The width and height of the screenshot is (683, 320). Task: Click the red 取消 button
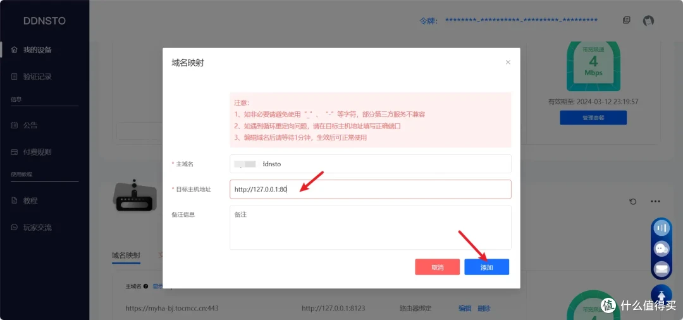click(438, 267)
